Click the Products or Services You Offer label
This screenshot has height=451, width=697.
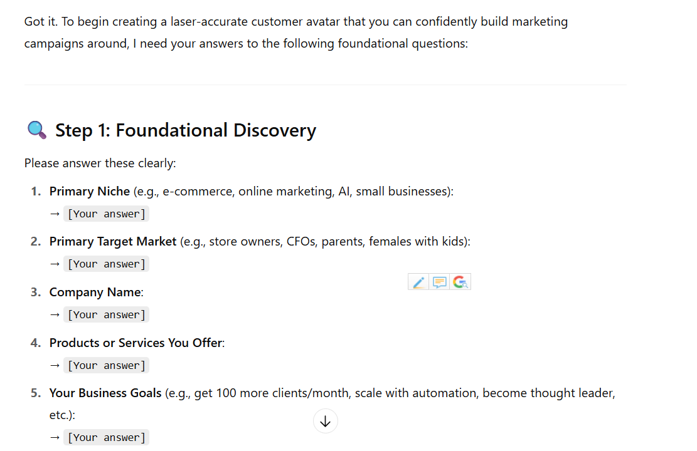(136, 343)
